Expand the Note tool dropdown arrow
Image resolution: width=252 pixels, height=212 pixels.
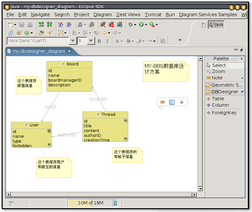pyautogui.click(x=242, y=78)
